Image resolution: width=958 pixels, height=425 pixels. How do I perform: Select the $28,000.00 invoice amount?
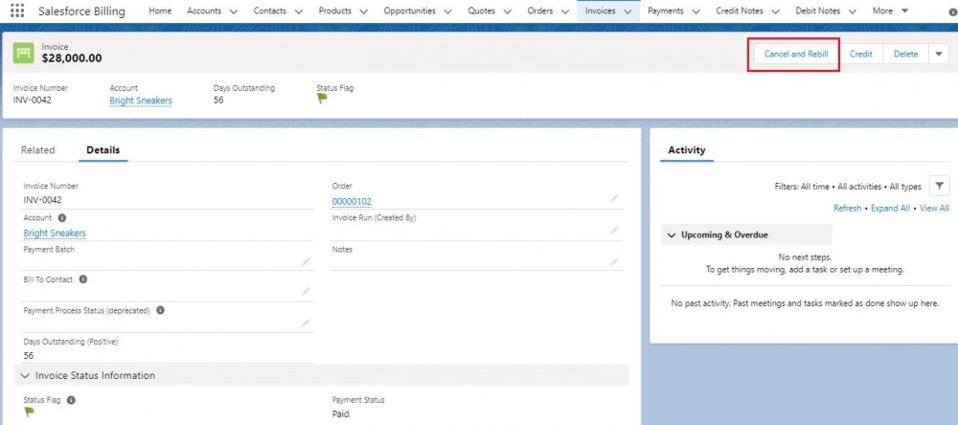tap(72, 58)
